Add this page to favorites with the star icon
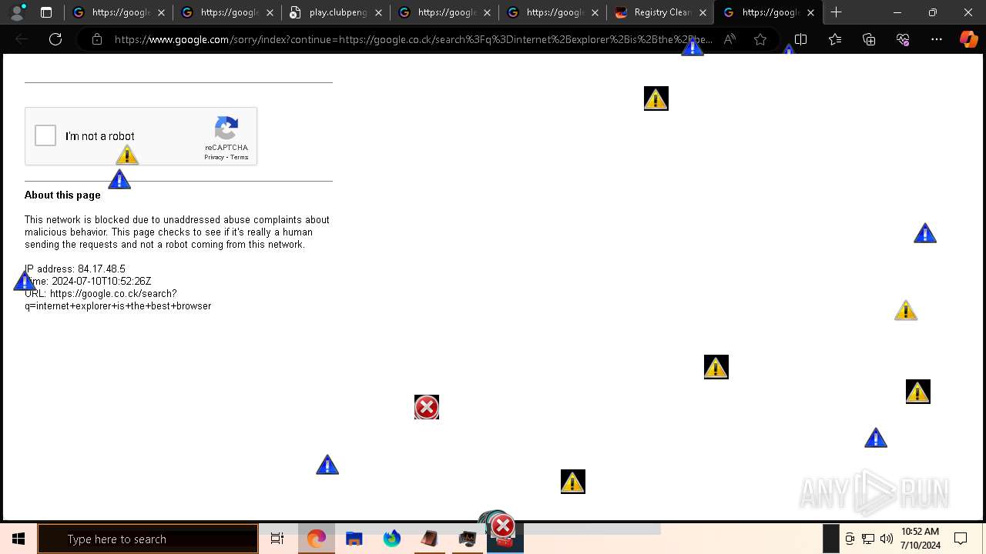 pos(760,39)
